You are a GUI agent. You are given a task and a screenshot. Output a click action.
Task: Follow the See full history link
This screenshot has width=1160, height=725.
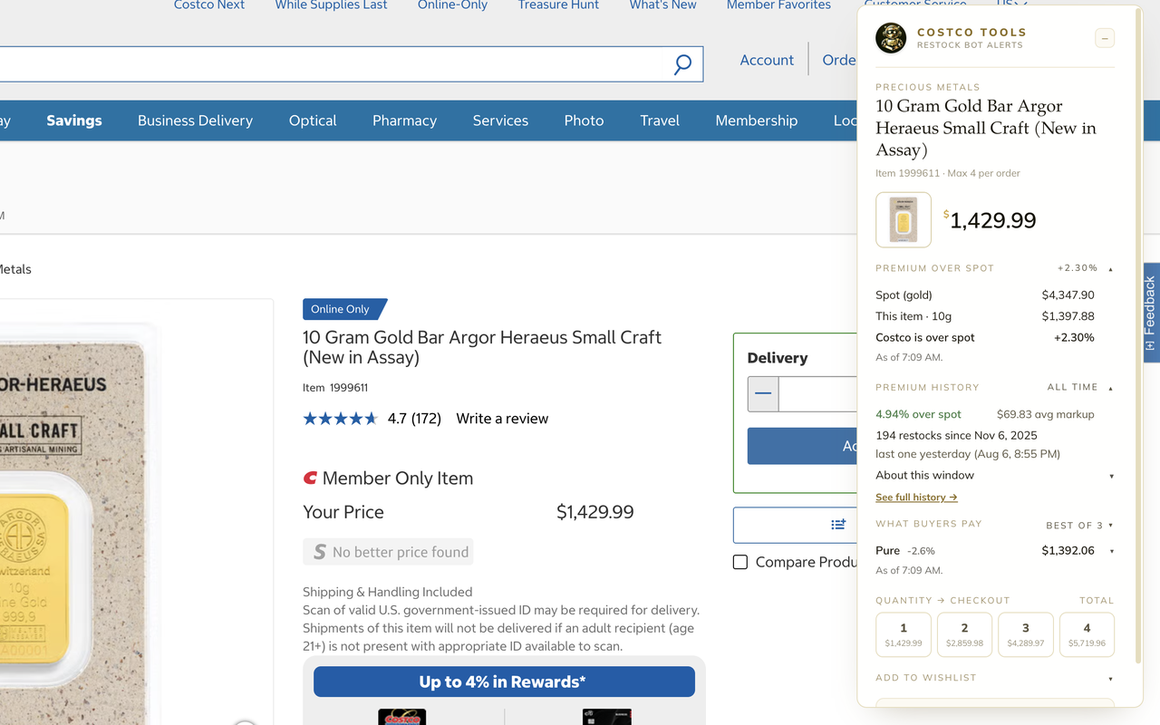[x=916, y=498]
